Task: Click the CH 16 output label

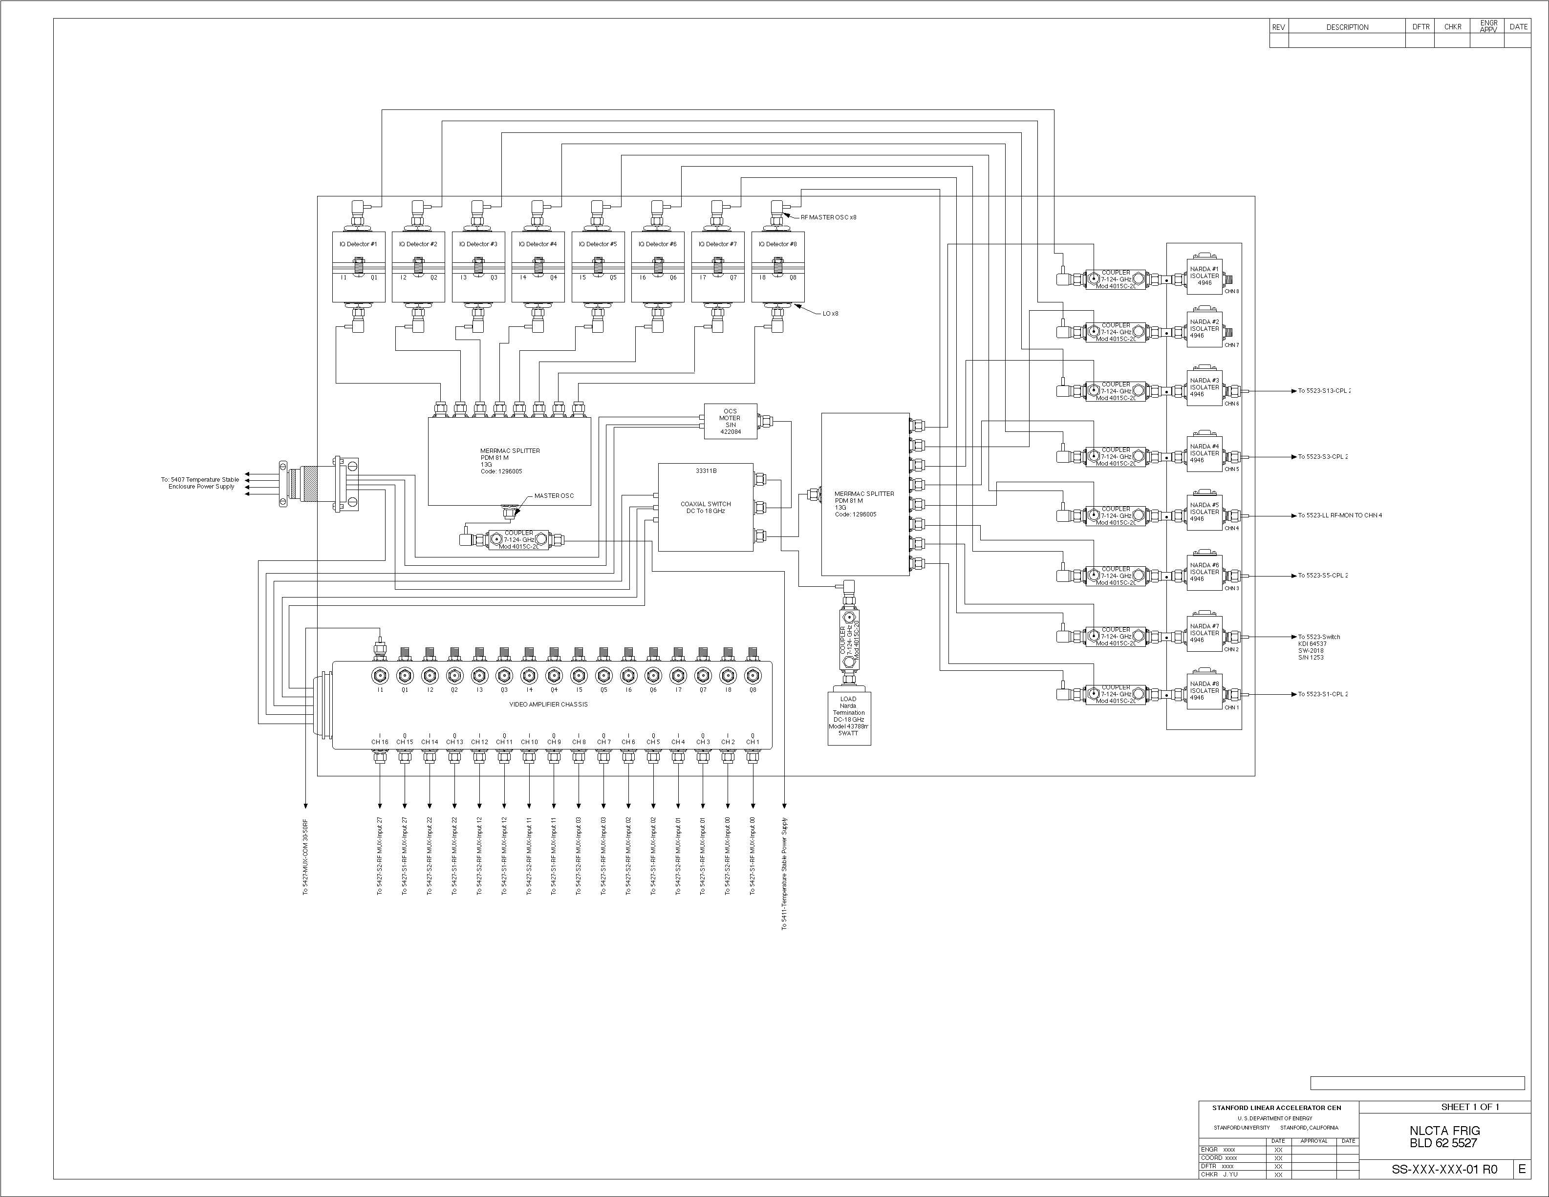Action: tap(380, 742)
